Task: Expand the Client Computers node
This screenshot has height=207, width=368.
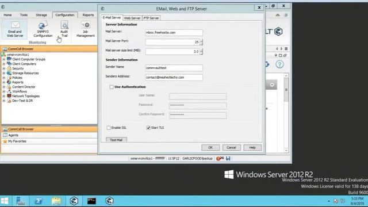Action: click(4, 64)
